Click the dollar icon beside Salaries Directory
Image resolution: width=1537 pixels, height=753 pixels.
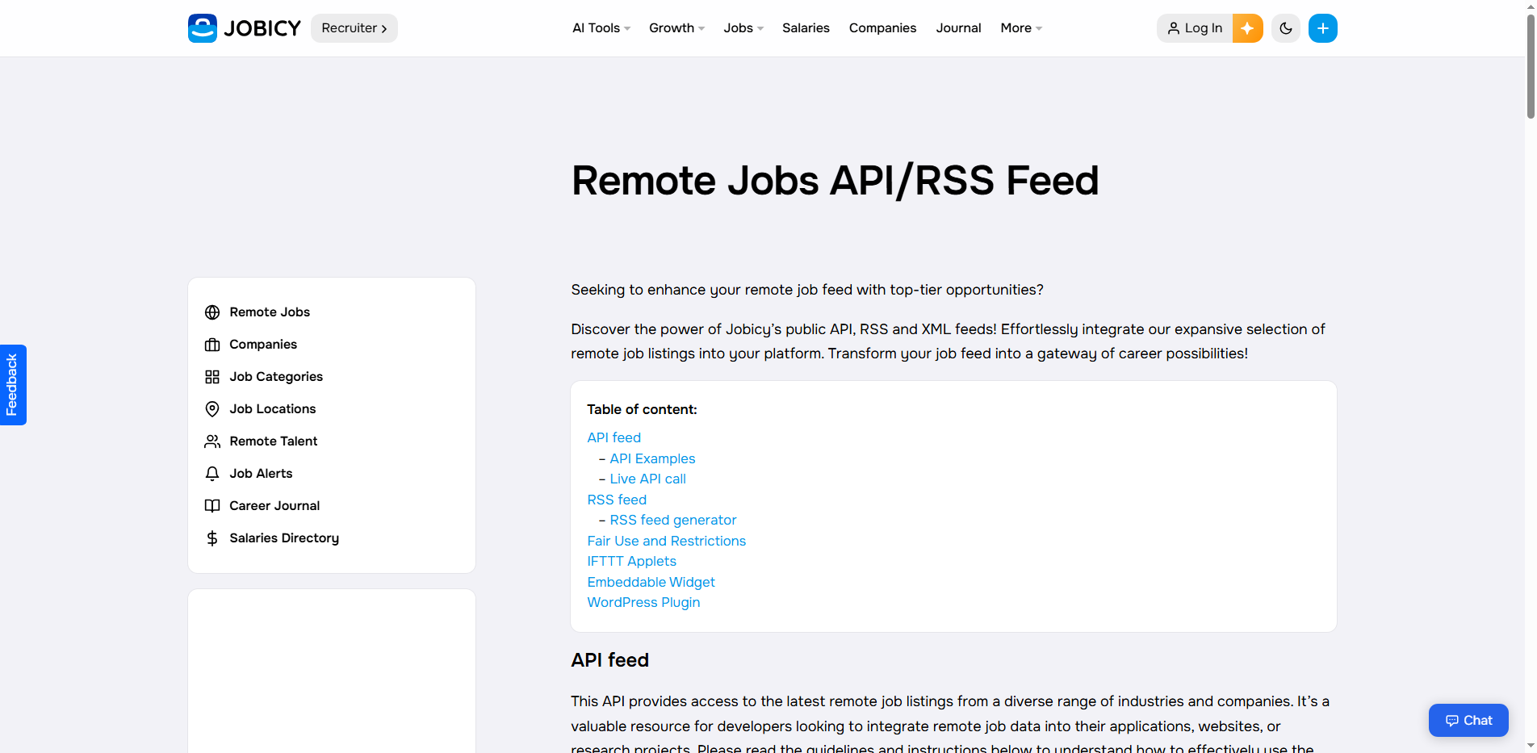pos(212,538)
